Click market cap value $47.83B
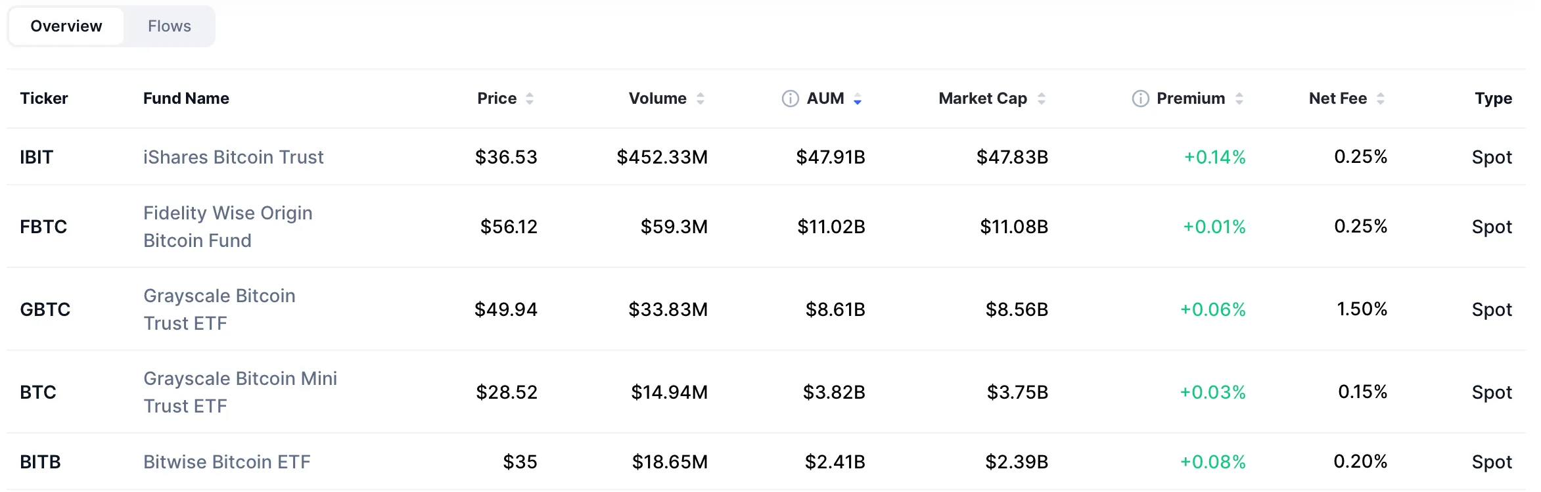This screenshot has width=1541, height=492. point(1012,157)
